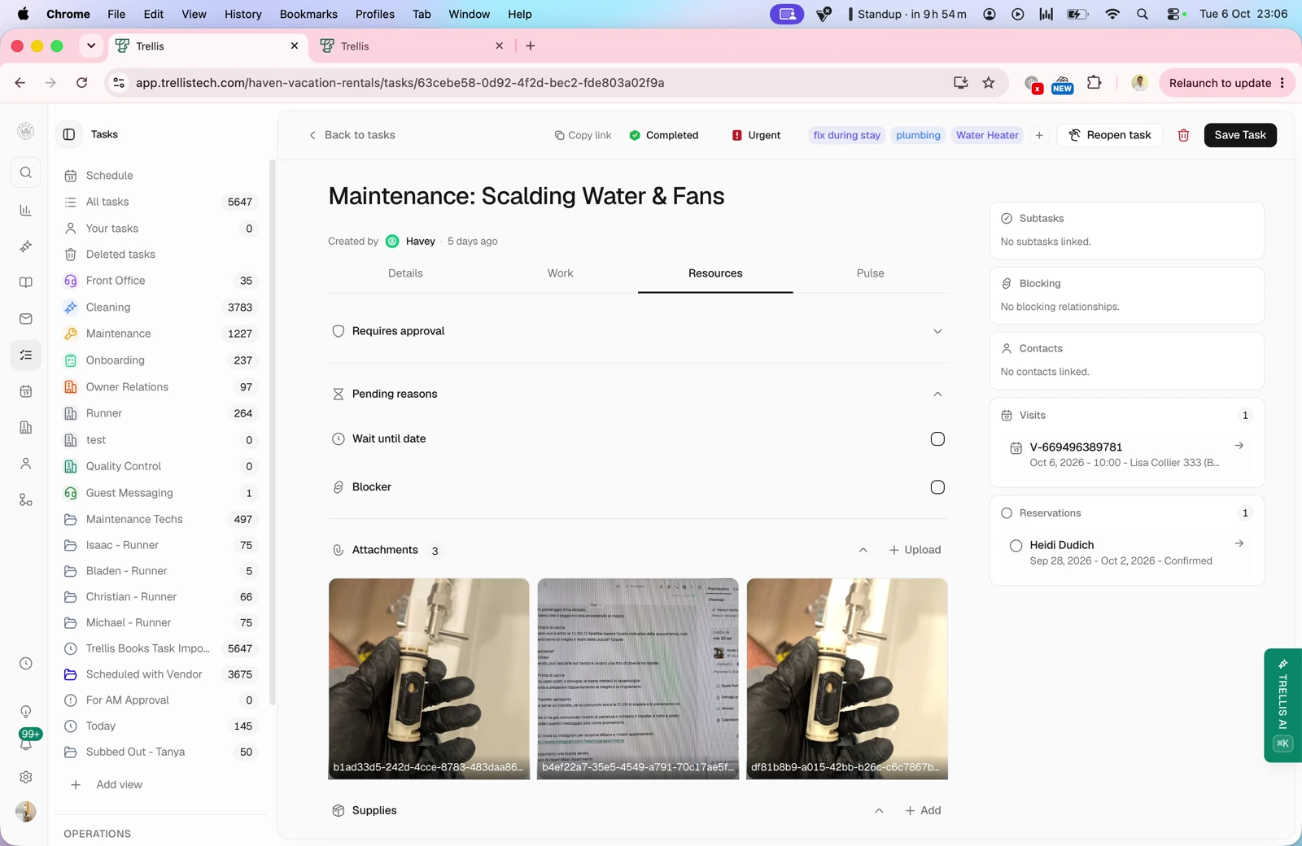Open Heidi Dudich reservation arrow icon
The width and height of the screenshot is (1302, 846).
coord(1239,543)
